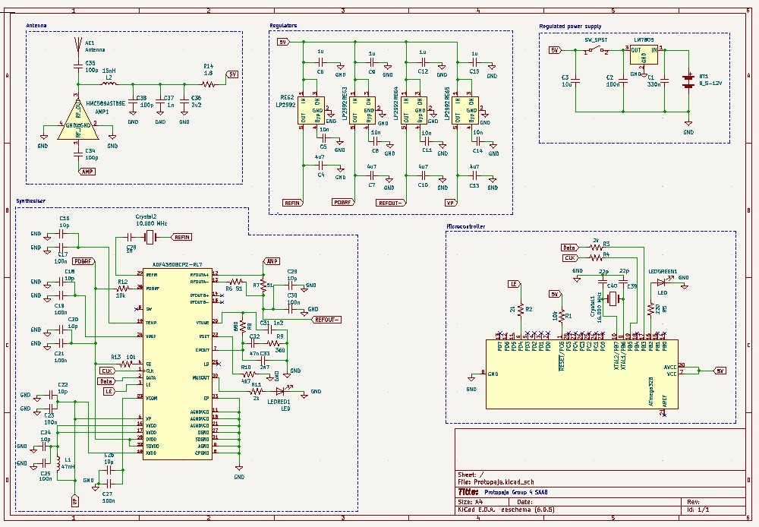Screen dimensions: 759x527
Task: Select the R14 1.8 resistor
Action: (x=208, y=84)
